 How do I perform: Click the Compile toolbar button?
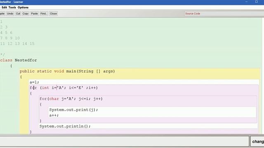click(2, 14)
